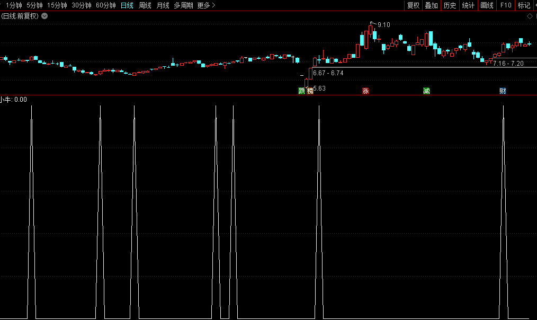The height and width of the screenshot is (320, 537).
Task: Open the 日线 前复权 circular dropdown arrow
Action: pos(44,16)
